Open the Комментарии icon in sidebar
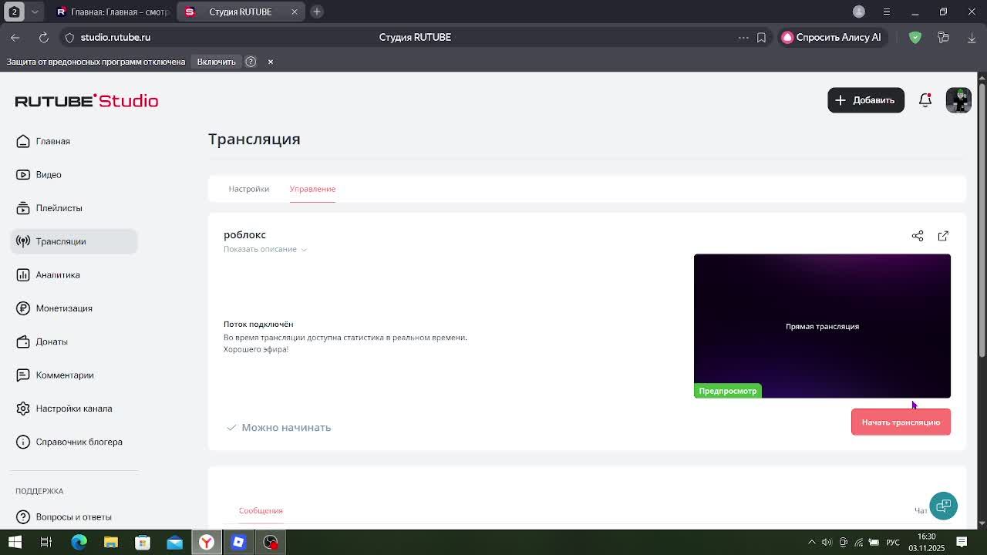The height and width of the screenshot is (555, 987). [23, 375]
